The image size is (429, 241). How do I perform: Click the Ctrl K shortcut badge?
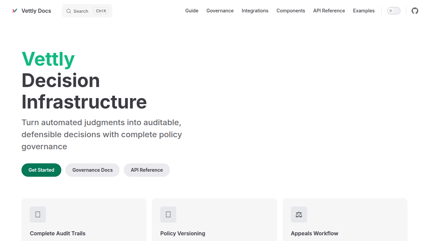(x=101, y=11)
